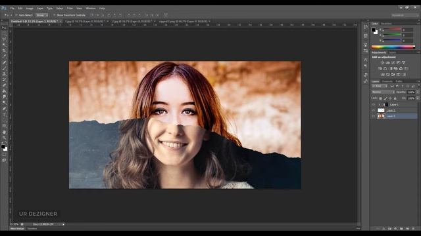
Task: Switch to the Styles tab
Action: tap(393, 52)
